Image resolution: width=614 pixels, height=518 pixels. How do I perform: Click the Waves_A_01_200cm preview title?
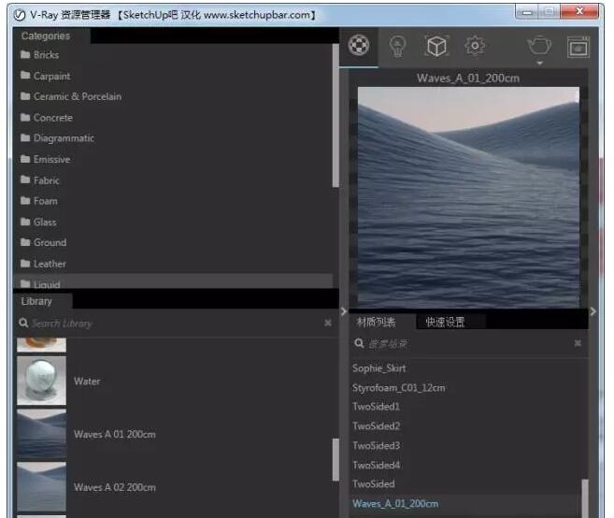pos(468,79)
